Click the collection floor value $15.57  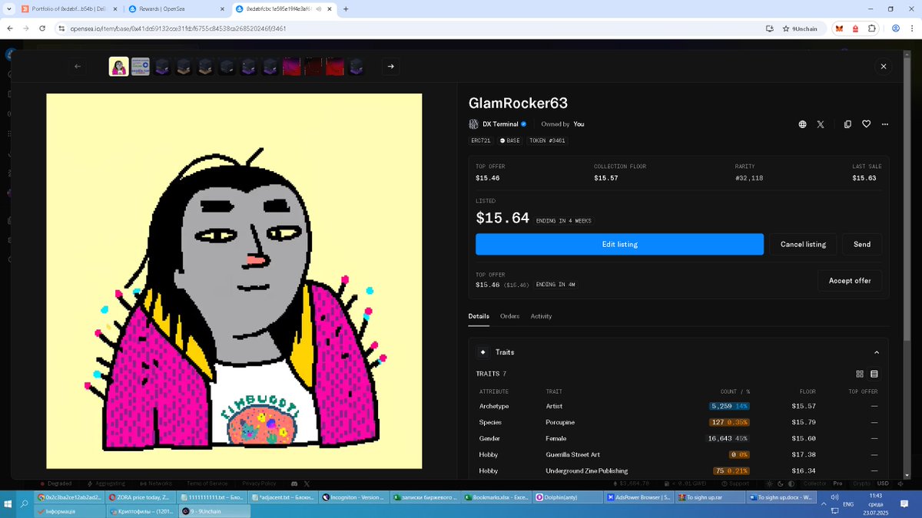(606, 178)
